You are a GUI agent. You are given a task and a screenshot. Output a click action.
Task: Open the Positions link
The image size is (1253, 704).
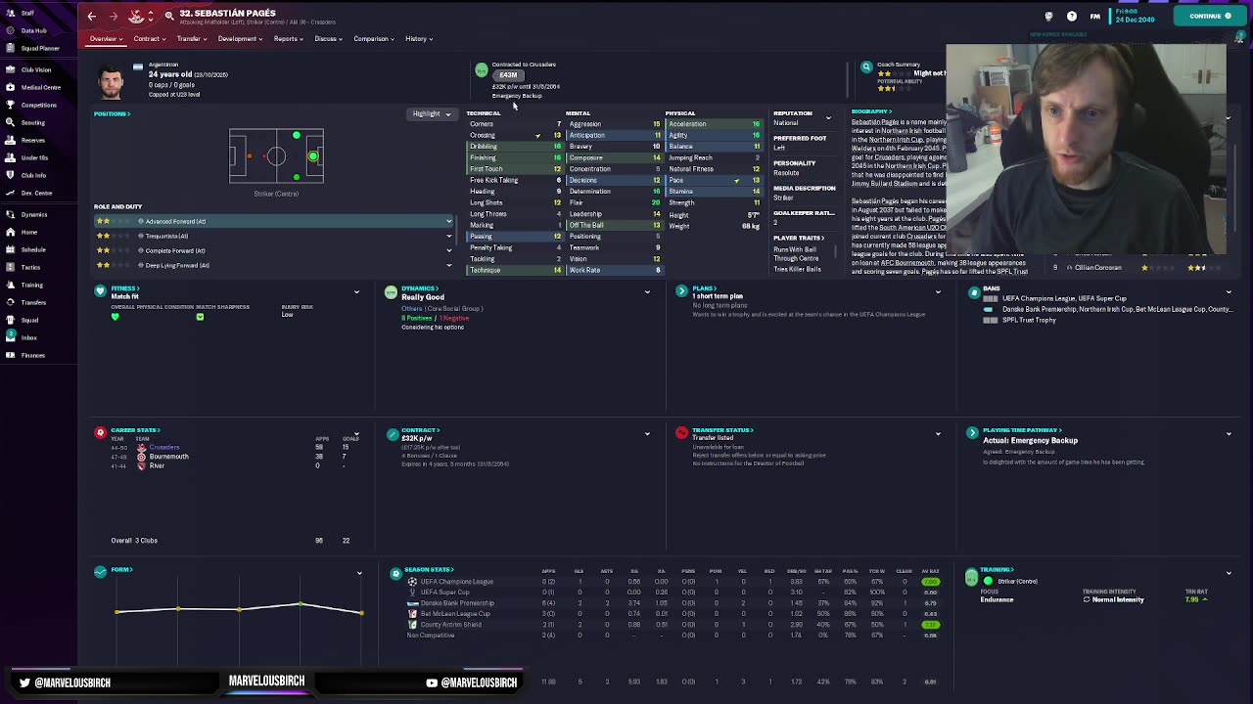tap(112, 113)
